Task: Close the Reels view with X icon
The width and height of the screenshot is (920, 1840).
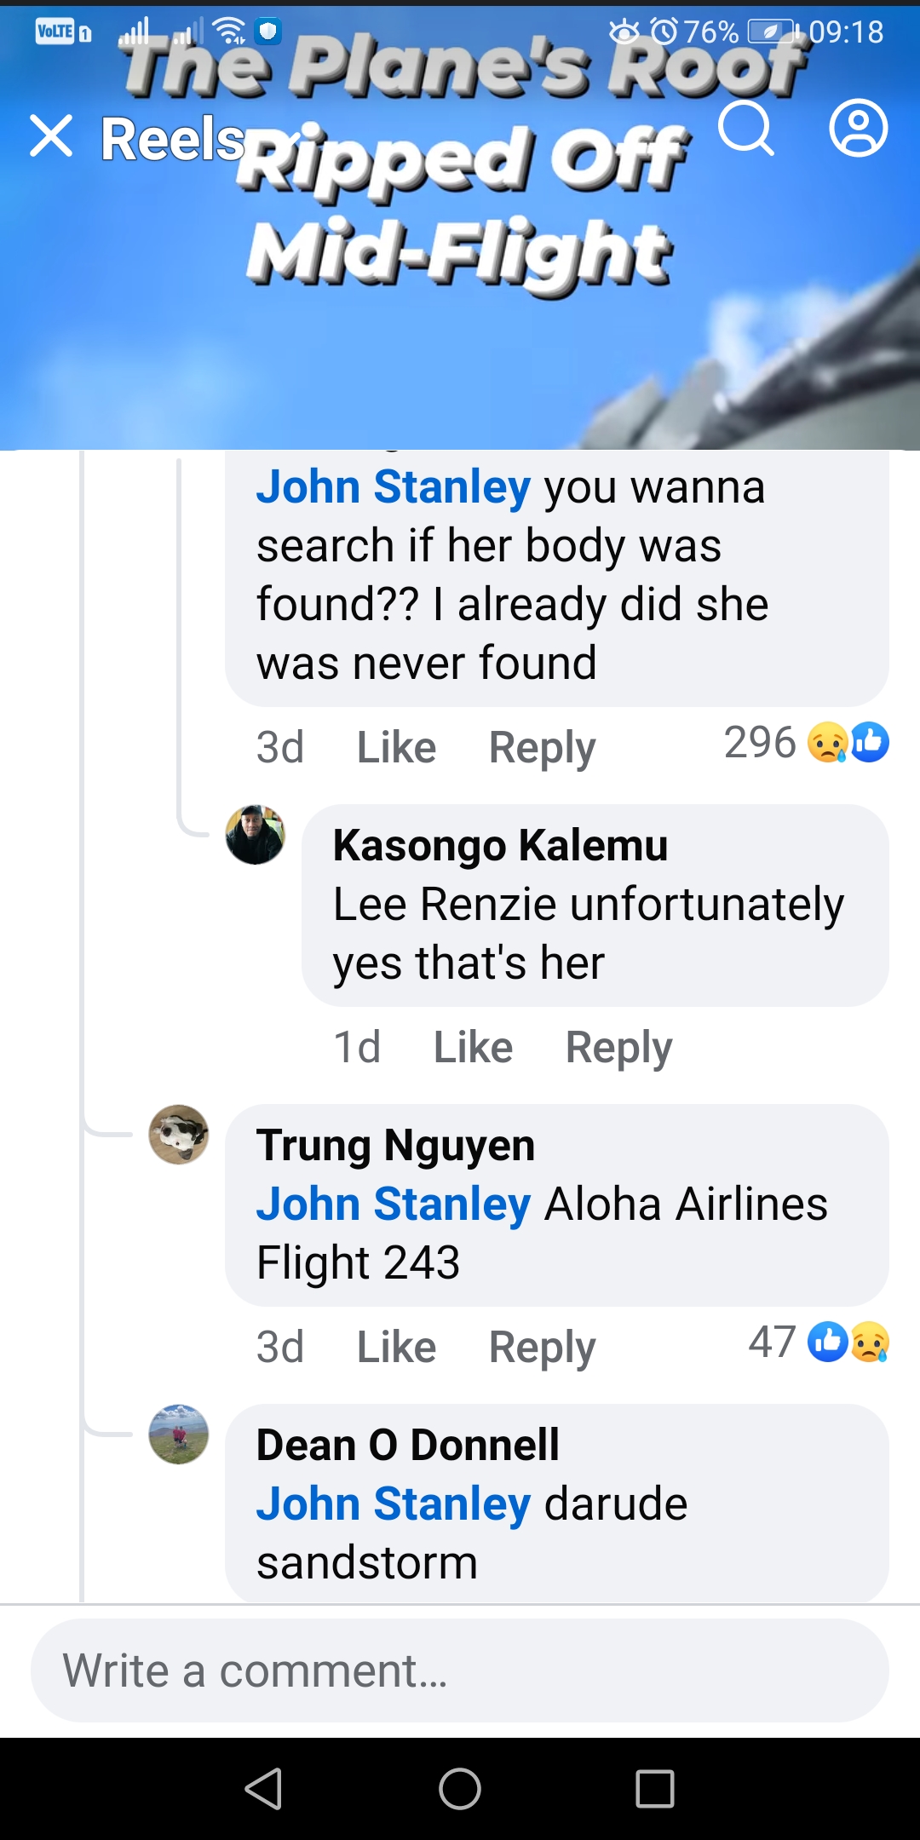Action: coord(51,136)
